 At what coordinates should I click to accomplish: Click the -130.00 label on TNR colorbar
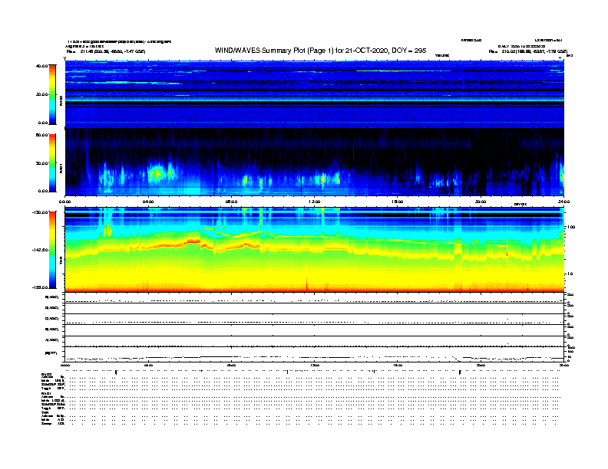[x=40, y=212]
